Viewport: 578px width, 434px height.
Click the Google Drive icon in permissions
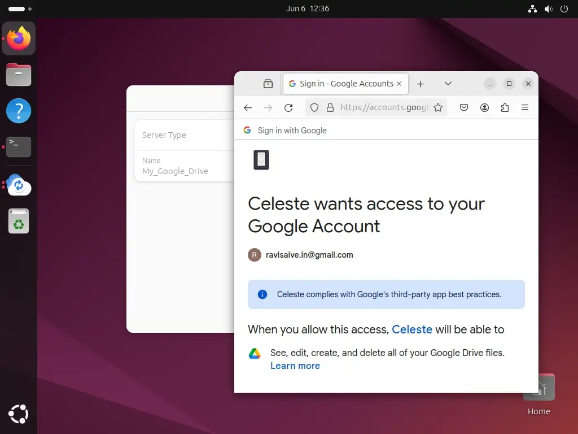tap(255, 354)
